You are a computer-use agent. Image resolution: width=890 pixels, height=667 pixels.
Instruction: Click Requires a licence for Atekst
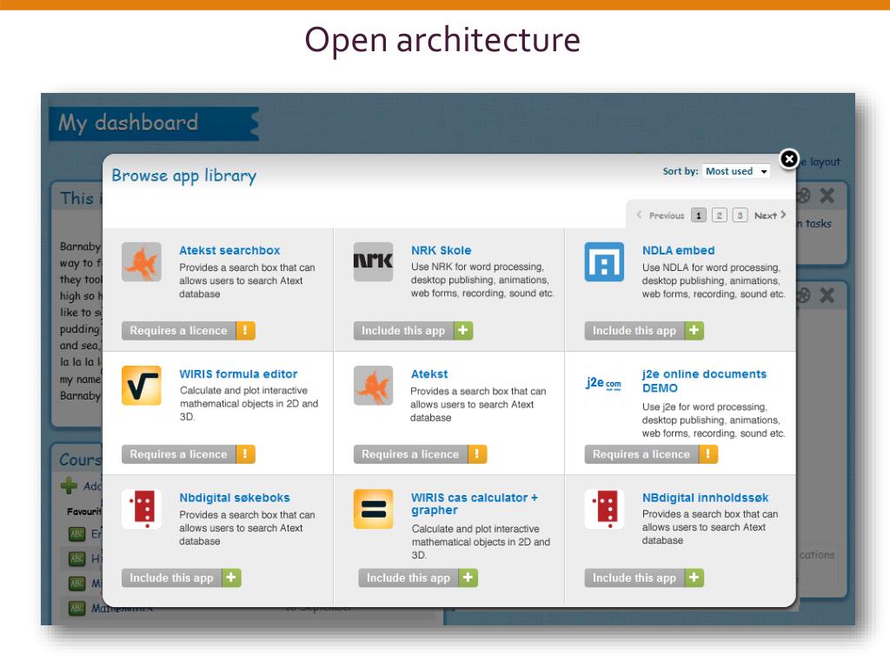[x=420, y=454]
